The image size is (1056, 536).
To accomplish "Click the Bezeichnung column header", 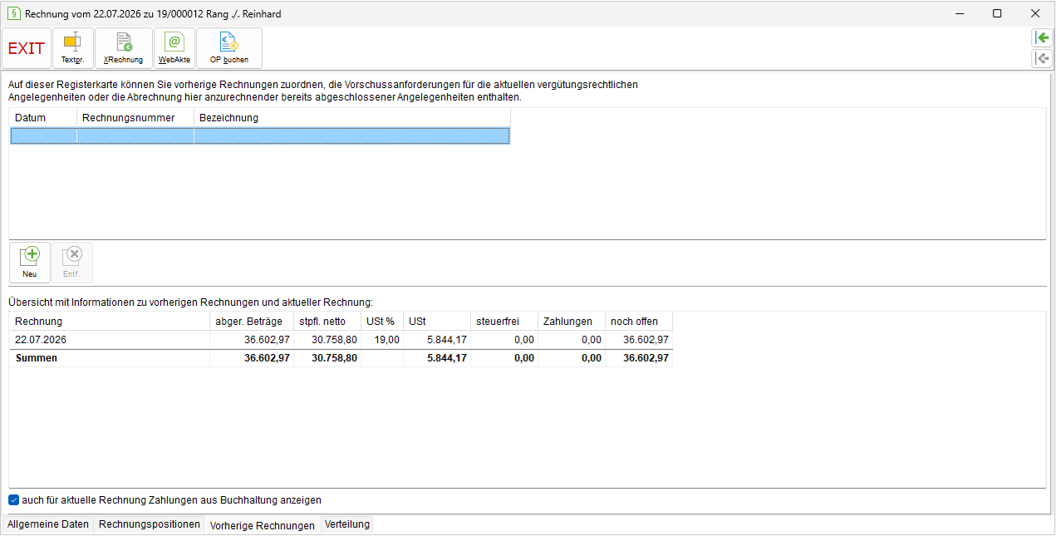I will (352, 118).
